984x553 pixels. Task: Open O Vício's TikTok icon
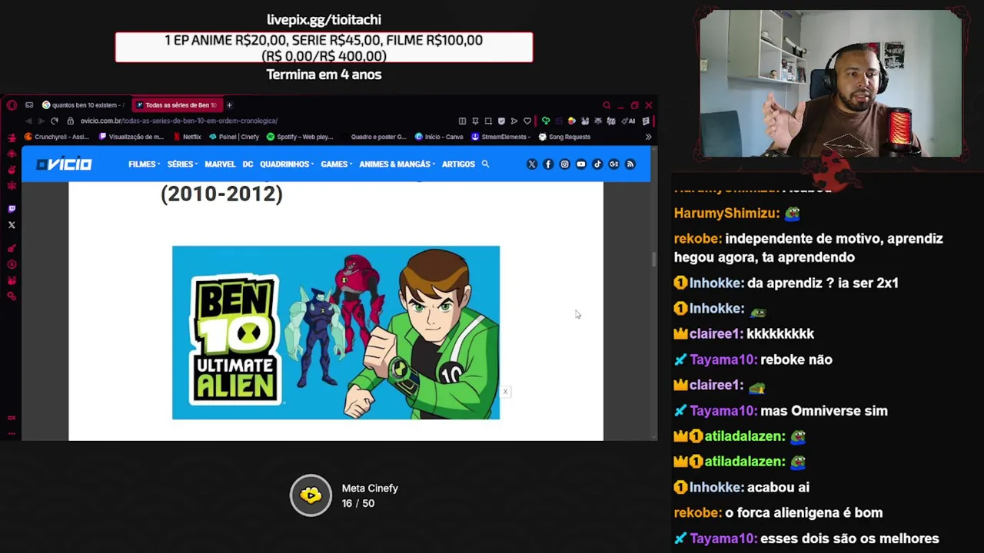597,164
